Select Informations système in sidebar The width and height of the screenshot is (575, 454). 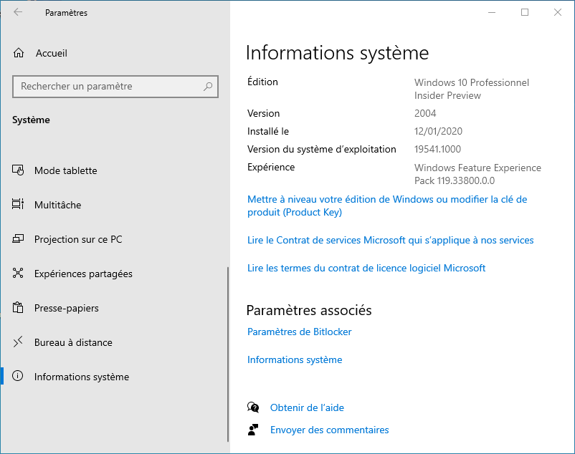coord(82,377)
